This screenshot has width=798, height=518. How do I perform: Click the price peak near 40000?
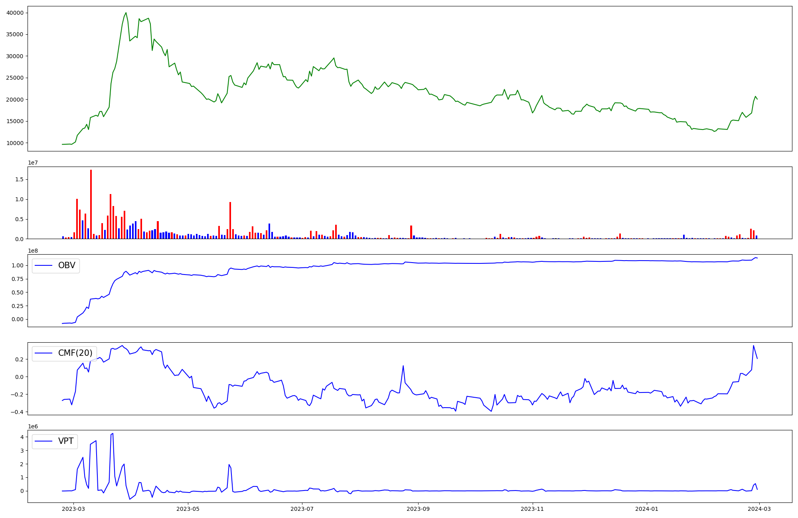pyautogui.click(x=126, y=13)
